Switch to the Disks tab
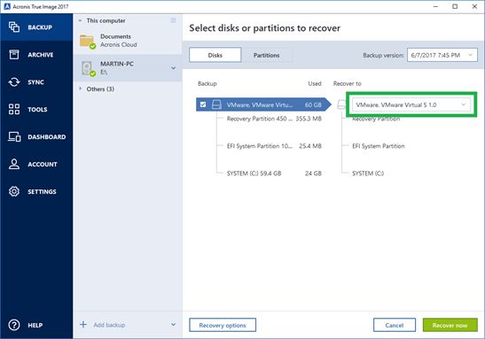The width and height of the screenshot is (485, 339). [x=215, y=55]
